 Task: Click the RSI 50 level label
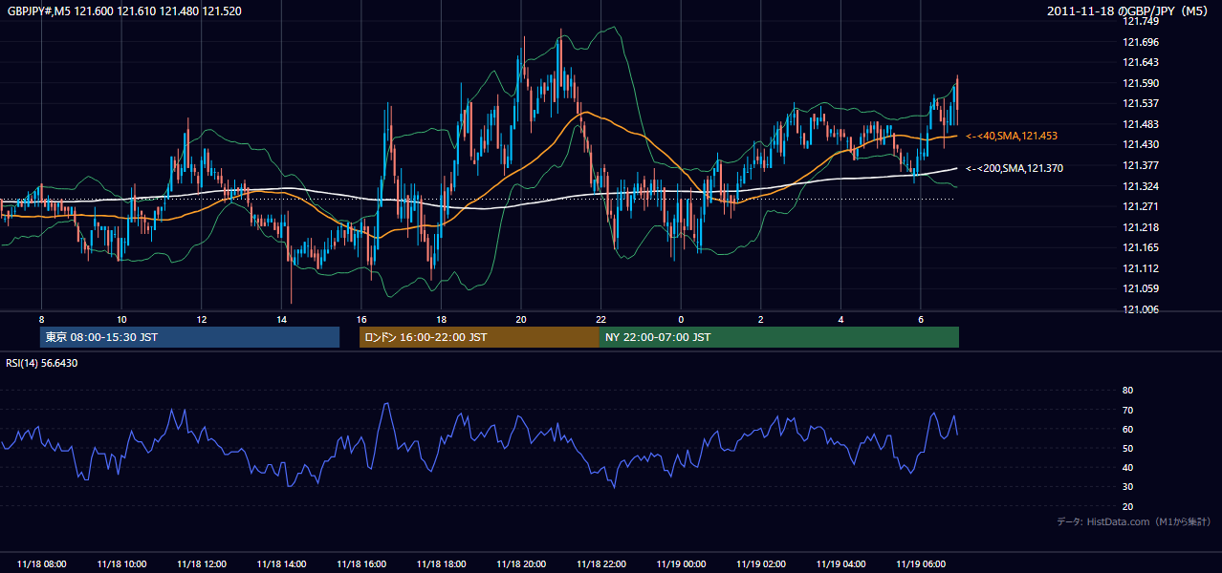coord(1127,448)
